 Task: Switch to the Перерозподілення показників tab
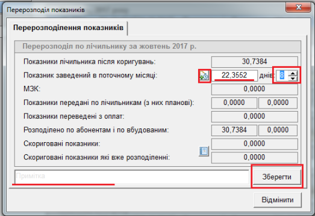68,28
